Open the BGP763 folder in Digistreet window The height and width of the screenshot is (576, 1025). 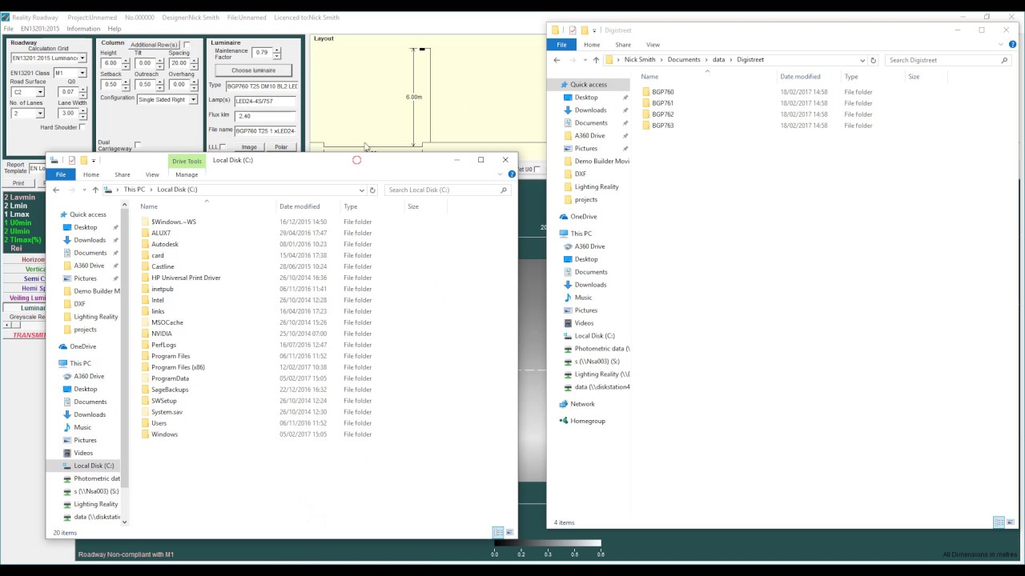coord(662,126)
